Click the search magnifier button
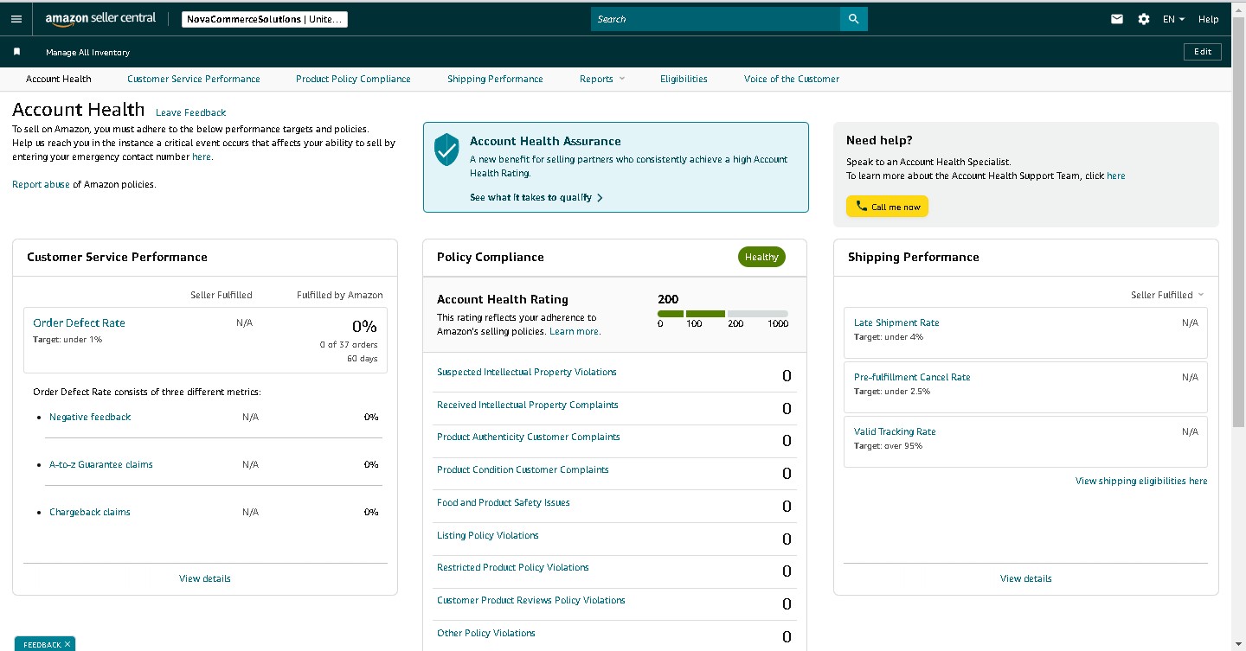Image resolution: width=1246 pixels, height=651 pixels. pyautogui.click(x=853, y=19)
